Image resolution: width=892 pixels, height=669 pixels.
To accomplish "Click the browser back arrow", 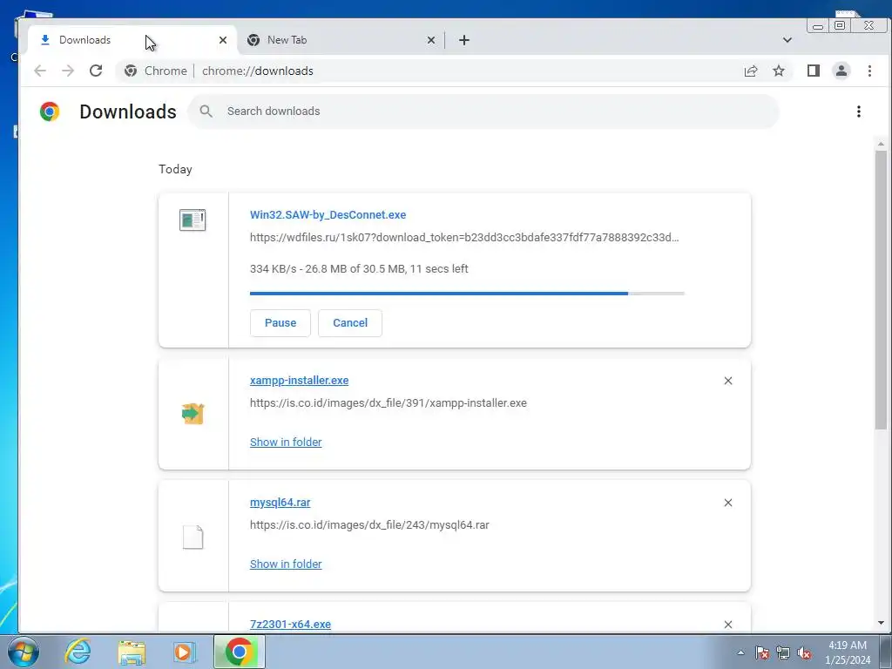I will tap(40, 71).
